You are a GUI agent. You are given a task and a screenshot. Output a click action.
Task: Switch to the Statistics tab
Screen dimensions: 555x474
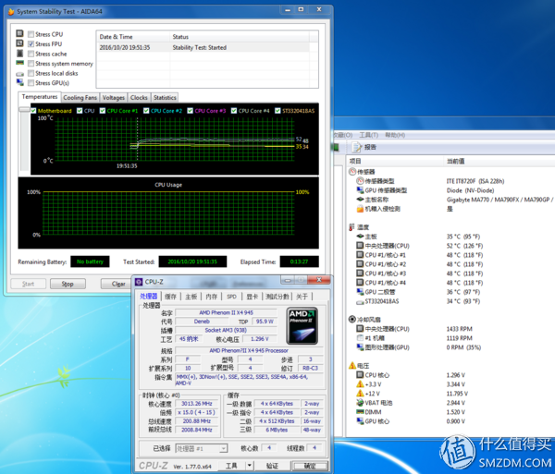(x=165, y=97)
